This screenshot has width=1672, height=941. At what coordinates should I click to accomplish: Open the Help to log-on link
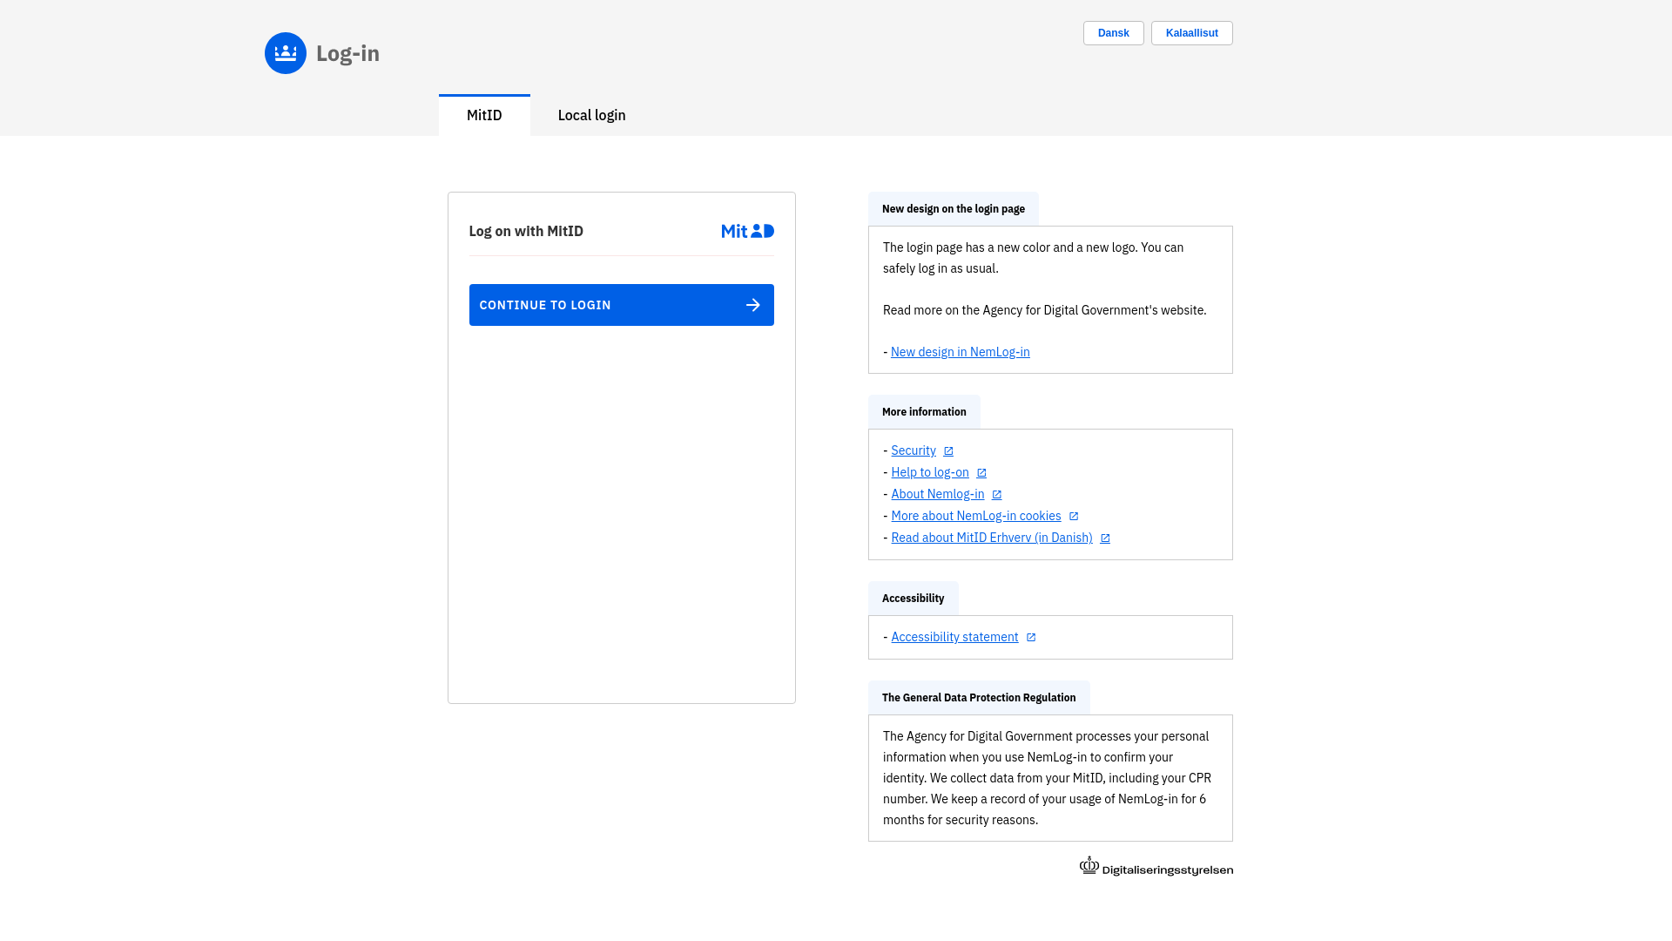929,472
